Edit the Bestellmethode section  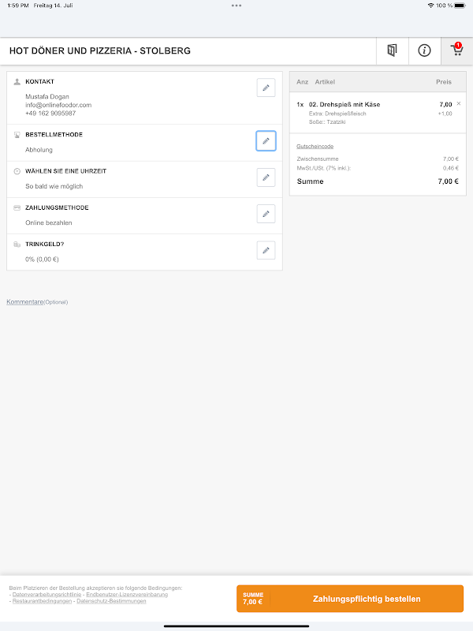point(266,140)
